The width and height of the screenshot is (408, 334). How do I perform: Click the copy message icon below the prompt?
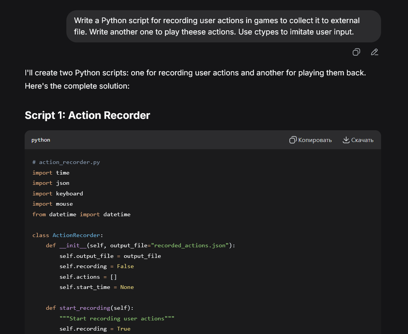click(x=356, y=52)
